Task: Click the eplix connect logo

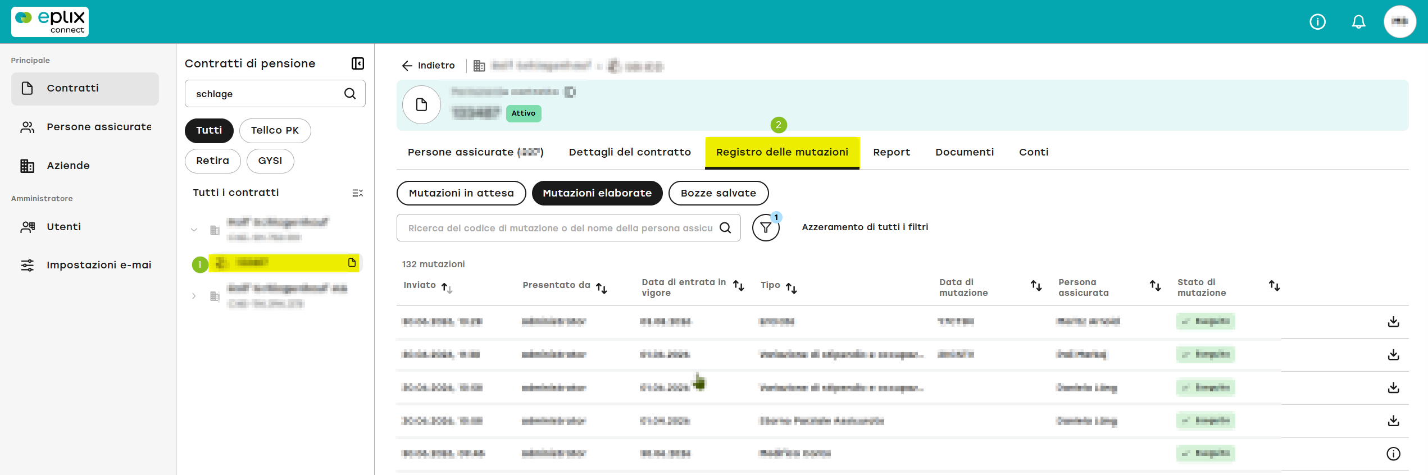Action: [50, 22]
